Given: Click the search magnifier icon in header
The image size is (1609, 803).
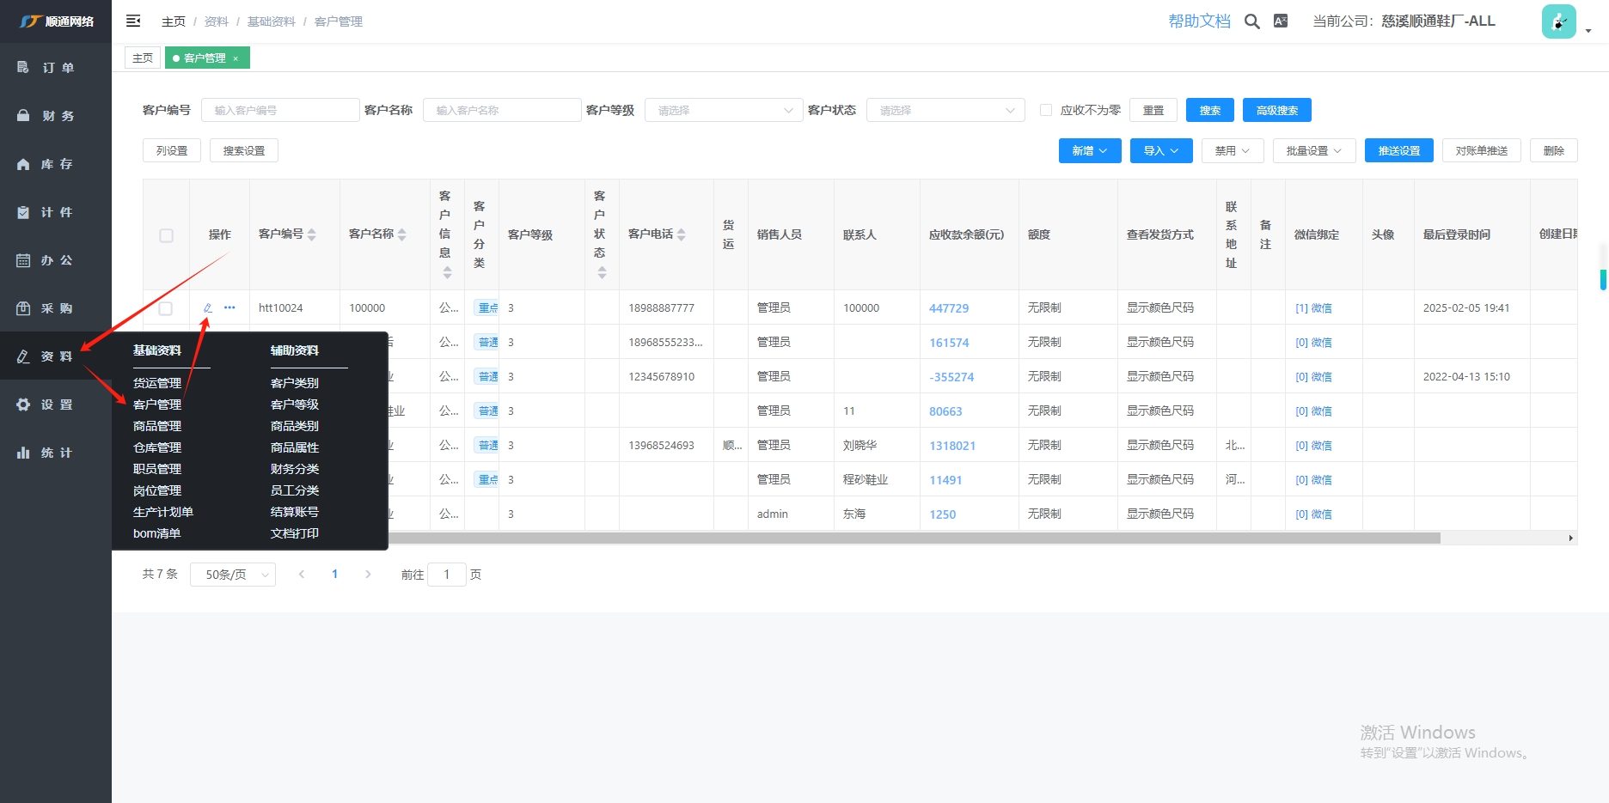Looking at the screenshot, I should (1252, 21).
